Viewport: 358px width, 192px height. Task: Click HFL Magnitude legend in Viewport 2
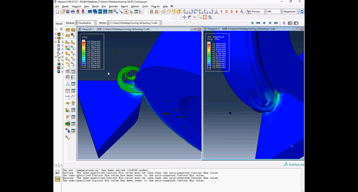(x=217, y=52)
